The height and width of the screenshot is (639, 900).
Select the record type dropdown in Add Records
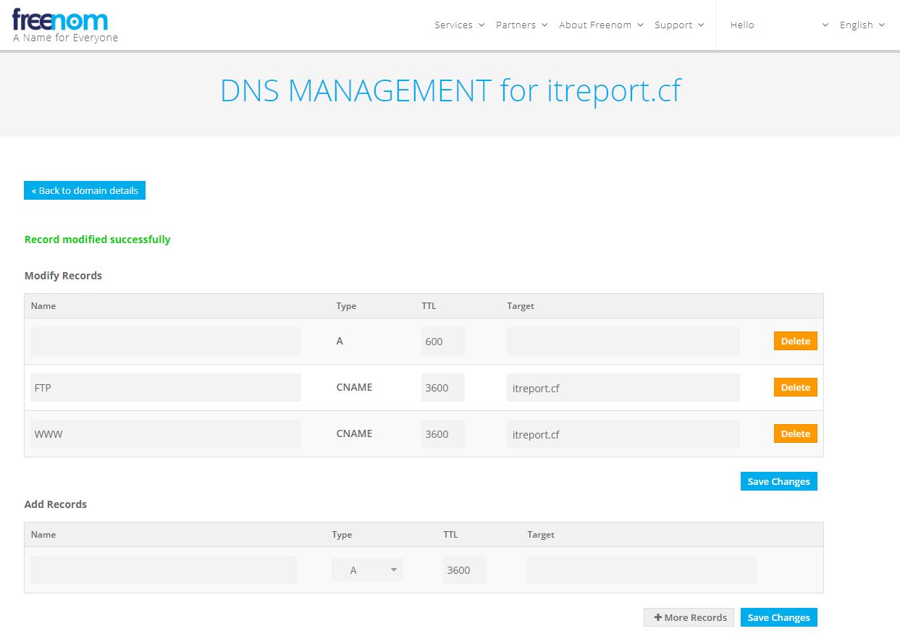pyautogui.click(x=367, y=570)
